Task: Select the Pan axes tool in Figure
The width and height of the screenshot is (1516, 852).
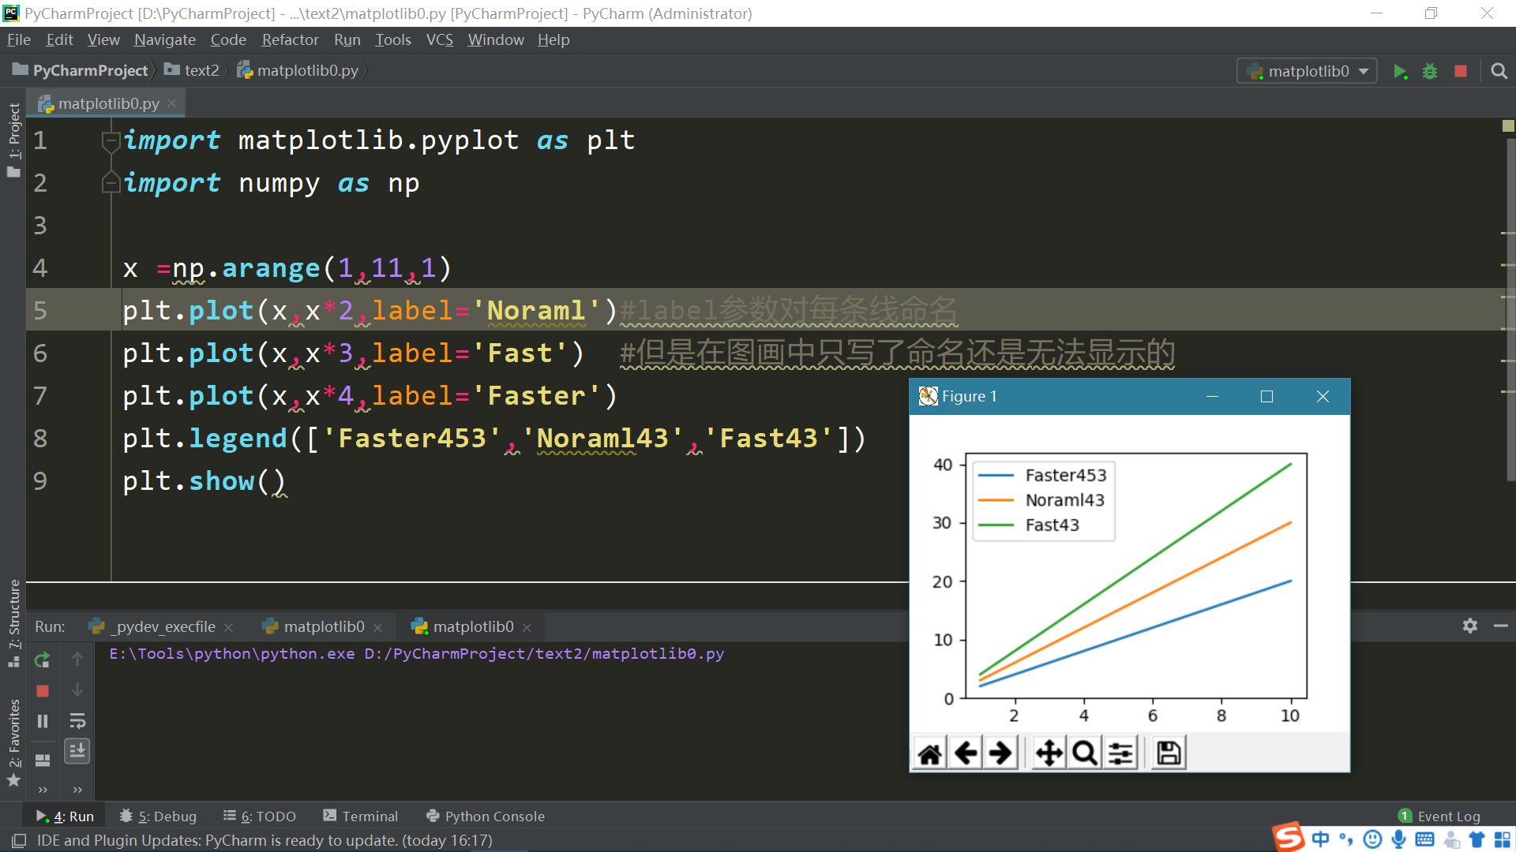Action: point(1049,753)
